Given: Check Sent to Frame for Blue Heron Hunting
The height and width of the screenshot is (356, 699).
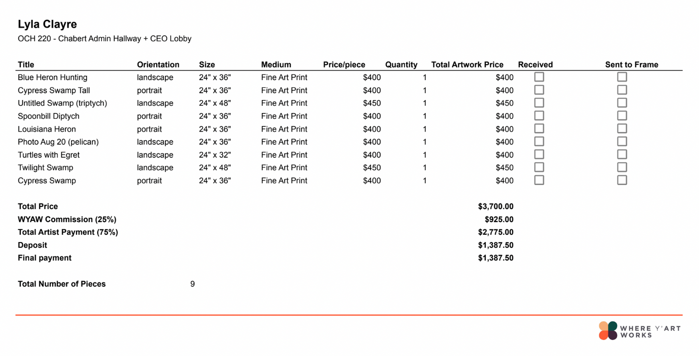Looking at the screenshot, I should tap(622, 77).
